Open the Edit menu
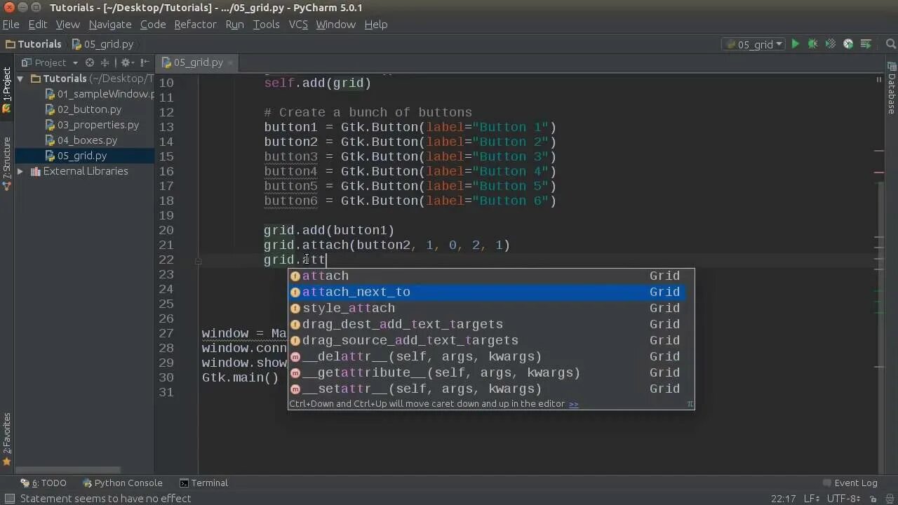 tap(38, 24)
